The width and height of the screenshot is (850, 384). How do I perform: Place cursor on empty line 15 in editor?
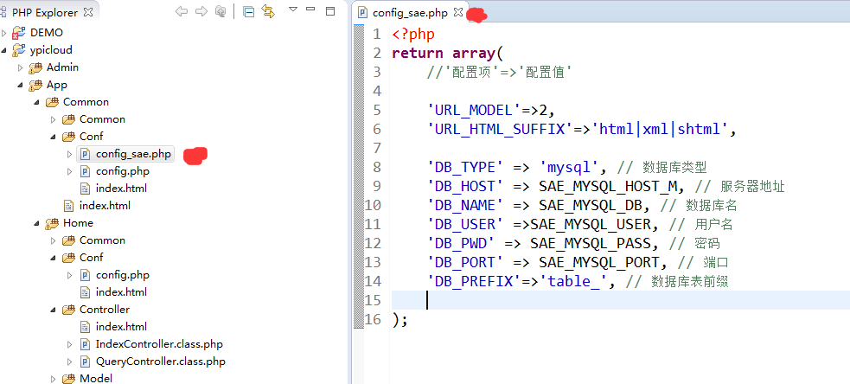coord(519,300)
